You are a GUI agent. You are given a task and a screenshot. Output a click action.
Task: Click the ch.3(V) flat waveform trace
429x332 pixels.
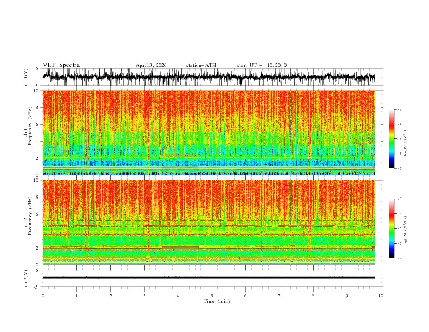point(209,278)
